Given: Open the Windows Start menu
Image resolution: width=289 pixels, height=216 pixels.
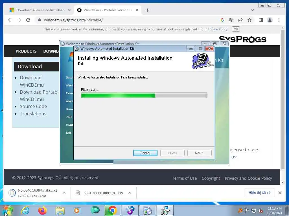Looking at the screenshot, I should point(7,211).
